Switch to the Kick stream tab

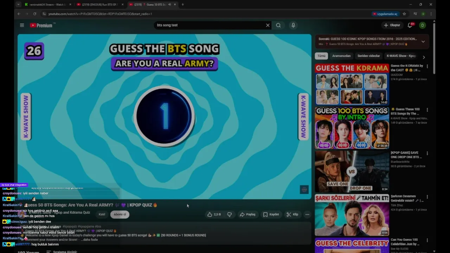(x=45, y=5)
